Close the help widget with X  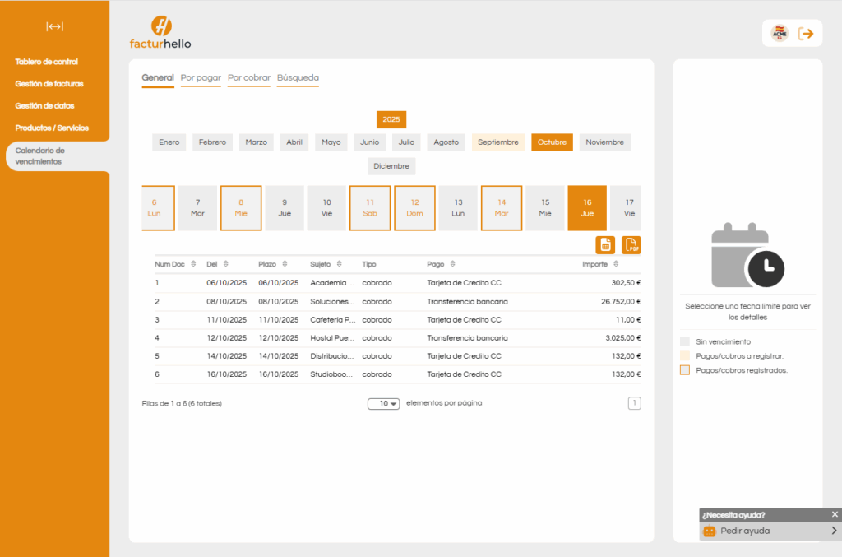pos(835,514)
